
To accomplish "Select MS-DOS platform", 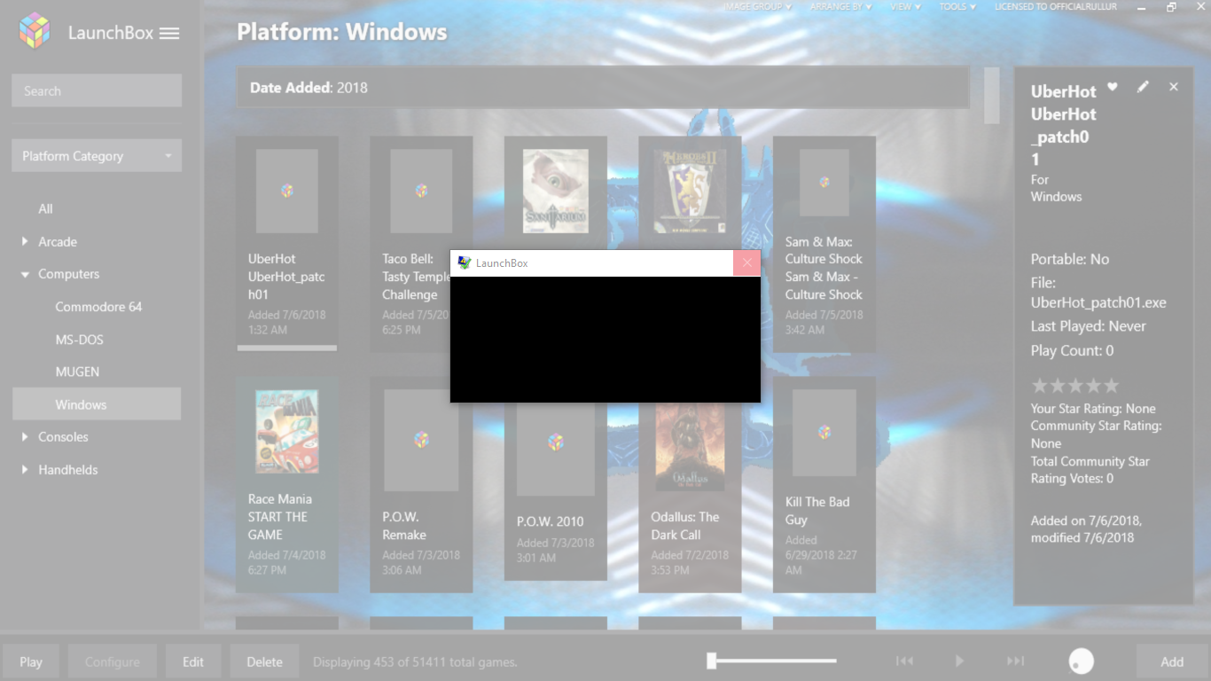I will (79, 340).
